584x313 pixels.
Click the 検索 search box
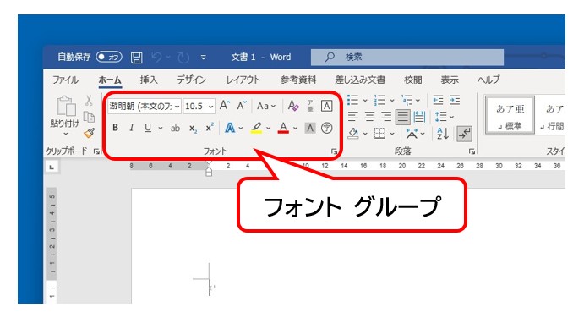tap(407, 57)
